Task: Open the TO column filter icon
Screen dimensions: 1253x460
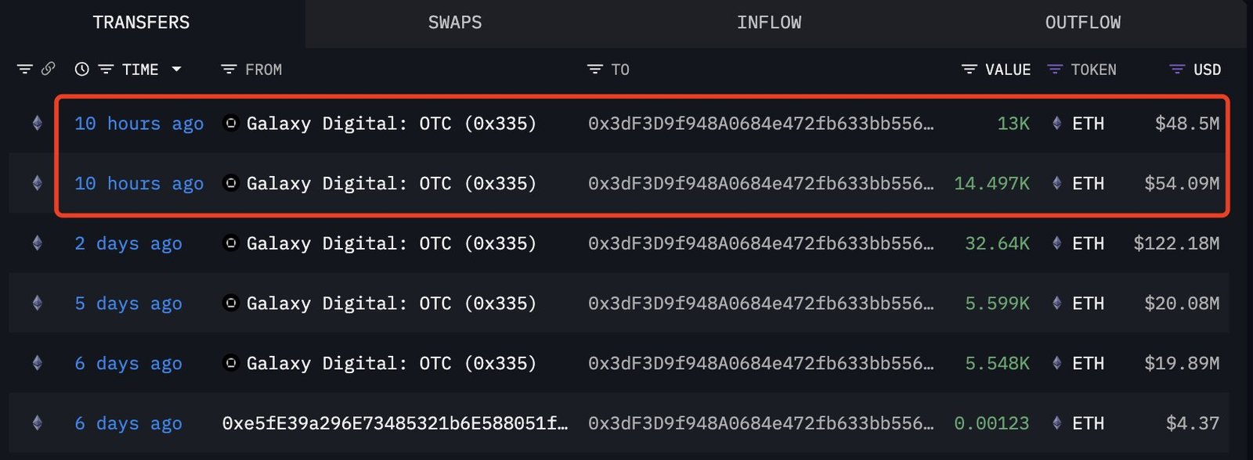Action: tap(595, 70)
